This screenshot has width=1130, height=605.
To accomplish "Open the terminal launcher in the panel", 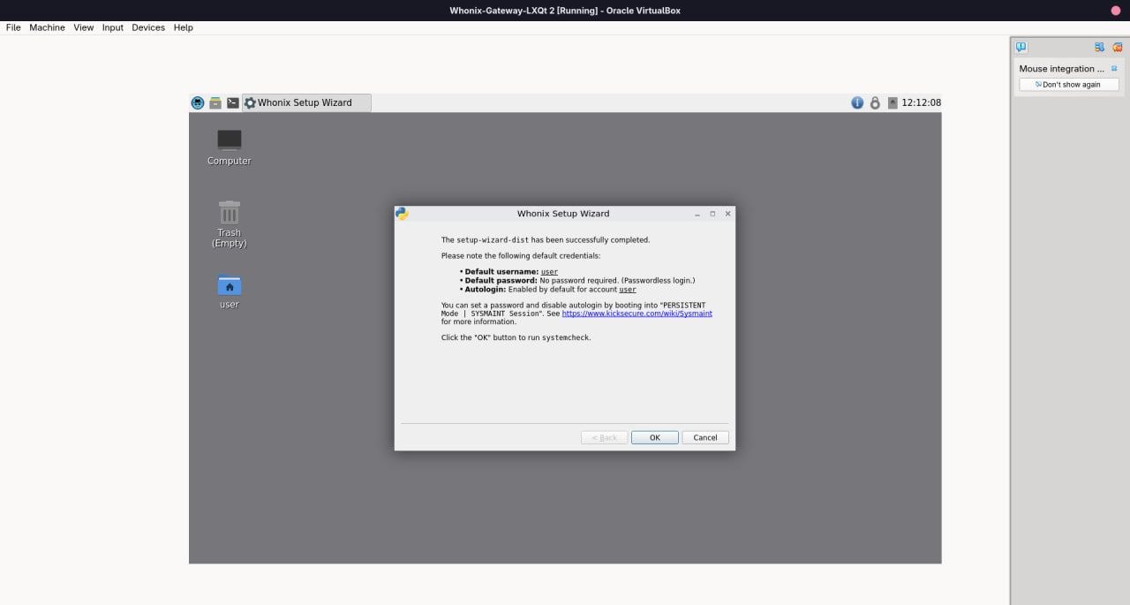I will point(233,102).
